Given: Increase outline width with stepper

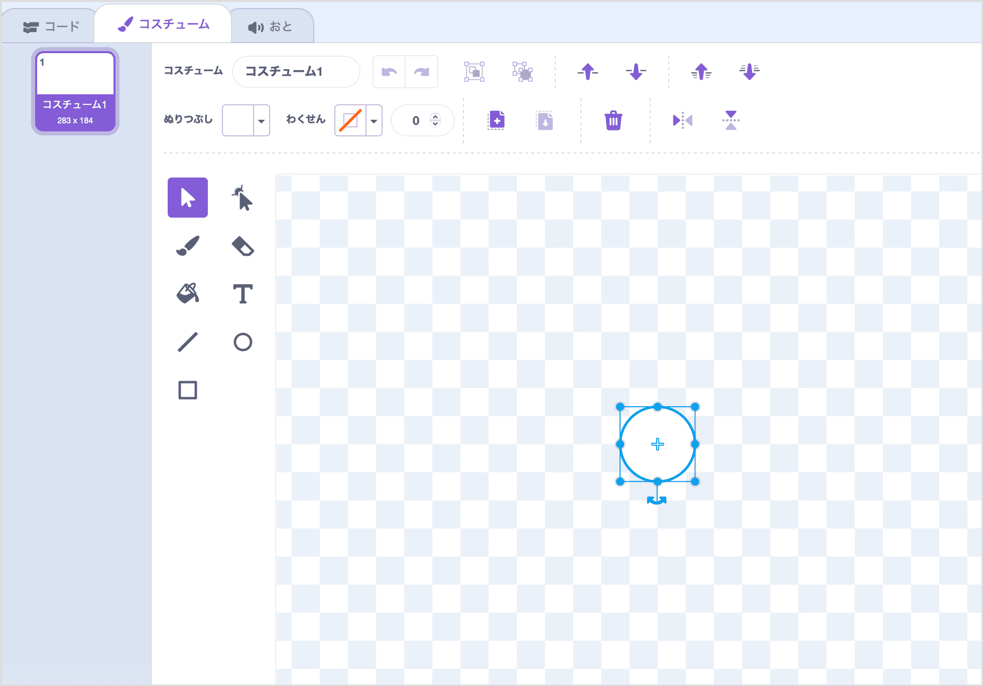Looking at the screenshot, I should 435,116.
